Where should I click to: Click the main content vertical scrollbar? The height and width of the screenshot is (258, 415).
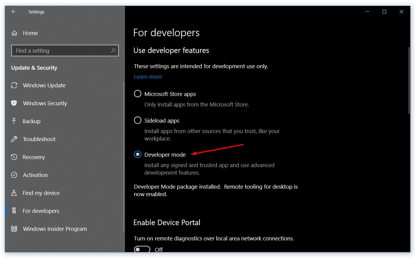click(x=409, y=80)
